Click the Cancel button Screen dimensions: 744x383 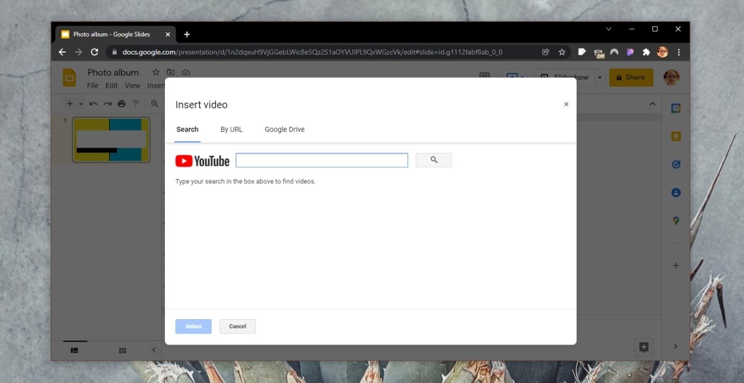(237, 326)
